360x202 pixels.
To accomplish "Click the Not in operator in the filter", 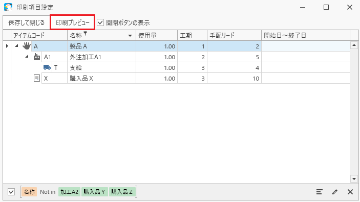I will [48, 192].
